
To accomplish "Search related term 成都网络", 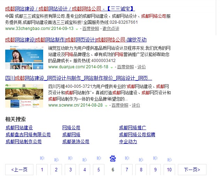I will [71, 134].
